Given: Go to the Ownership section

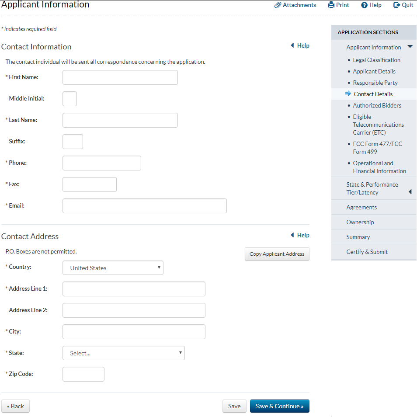Looking at the screenshot, I should [x=360, y=222].
